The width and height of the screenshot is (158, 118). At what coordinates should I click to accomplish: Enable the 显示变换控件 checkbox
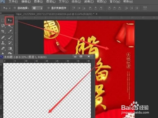coord(48,8)
